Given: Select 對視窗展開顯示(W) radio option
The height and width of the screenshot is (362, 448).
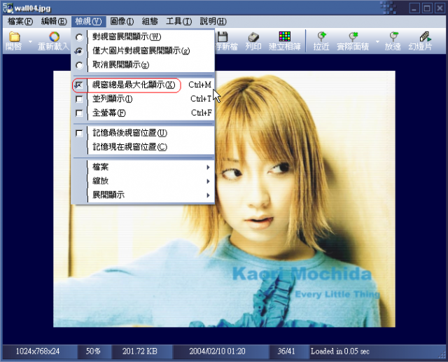Looking at the screenshot, I should 79,37.
